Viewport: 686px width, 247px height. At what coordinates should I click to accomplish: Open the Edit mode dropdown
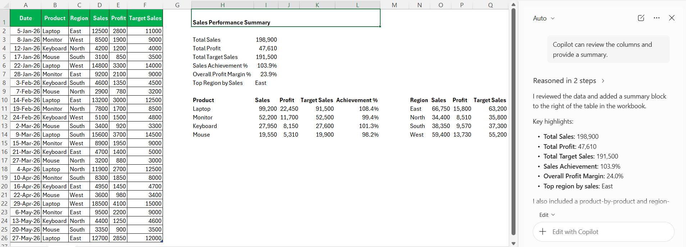pyautogui.click(x=547, y=215)
